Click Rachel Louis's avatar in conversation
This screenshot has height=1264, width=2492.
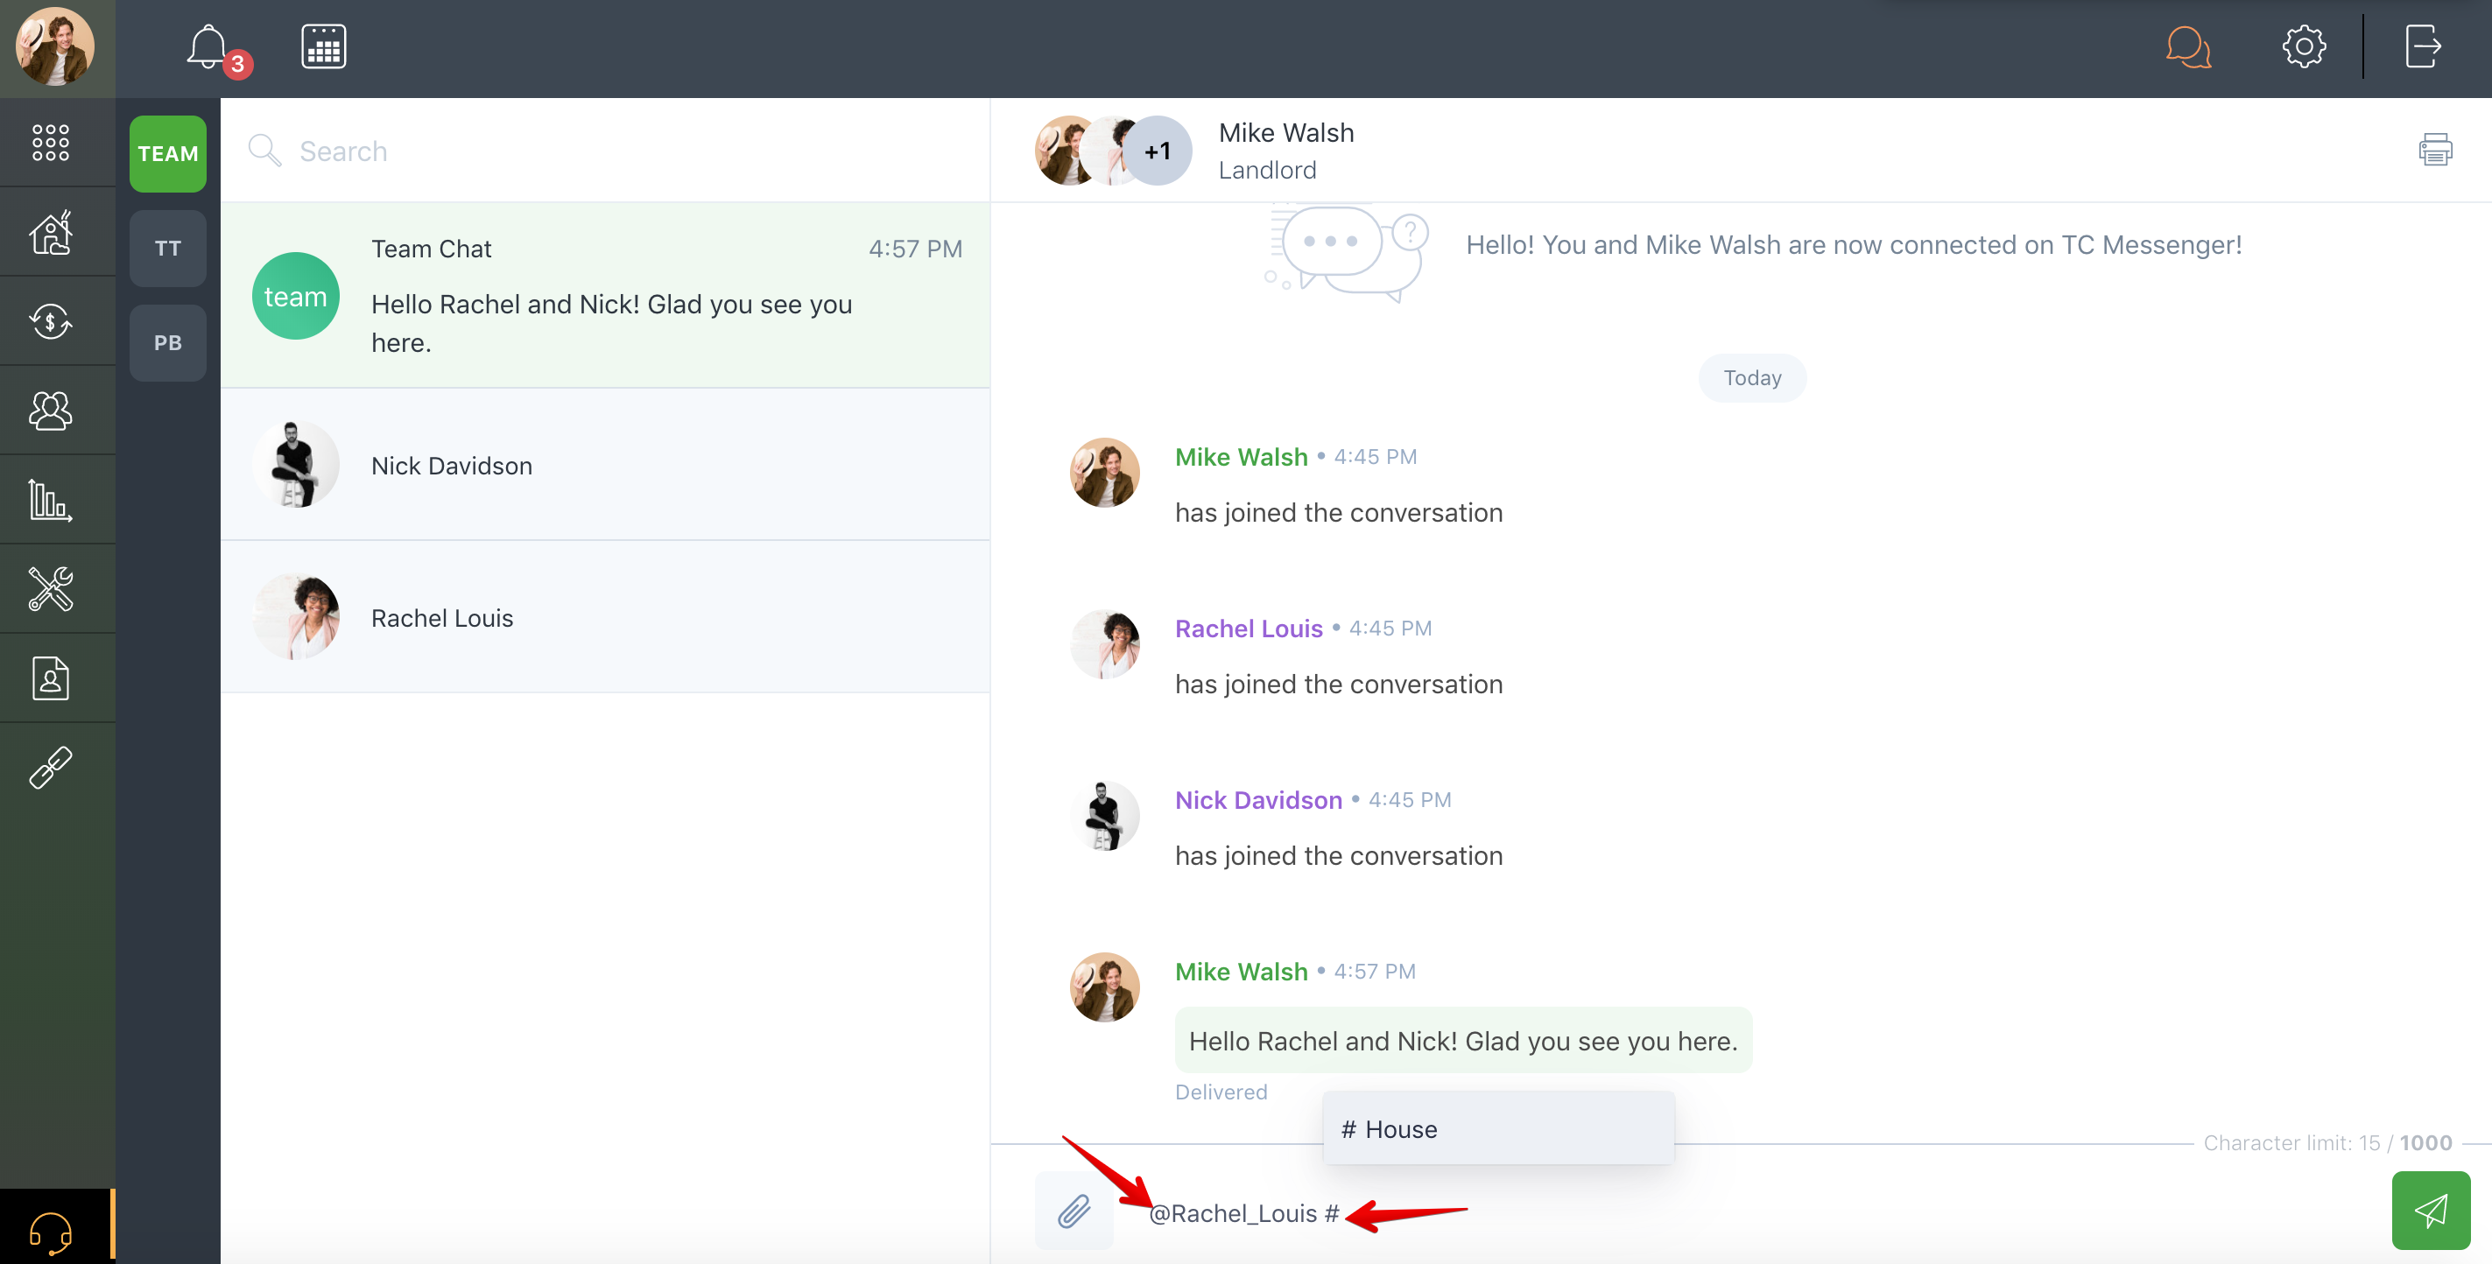pyautogui.click(x=1104, y=644)
